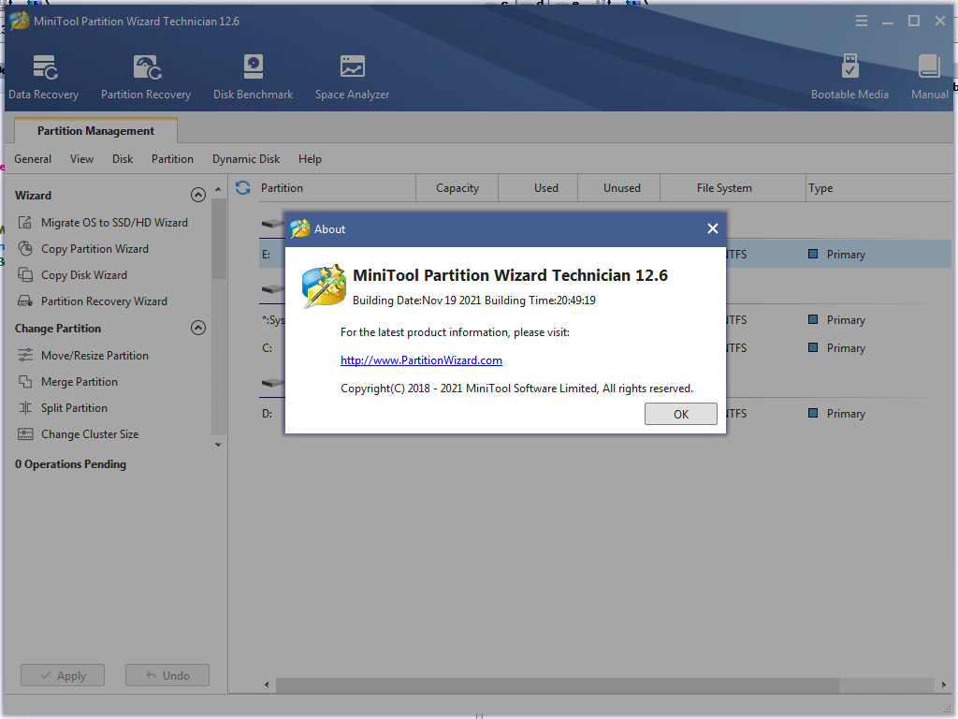Screen dimensions: 958x719
Task: Click horizontal scrollbar right arrow
Action: 944,684
